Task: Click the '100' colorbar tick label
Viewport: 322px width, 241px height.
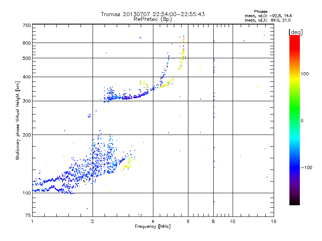Action: tap(305, 74)
